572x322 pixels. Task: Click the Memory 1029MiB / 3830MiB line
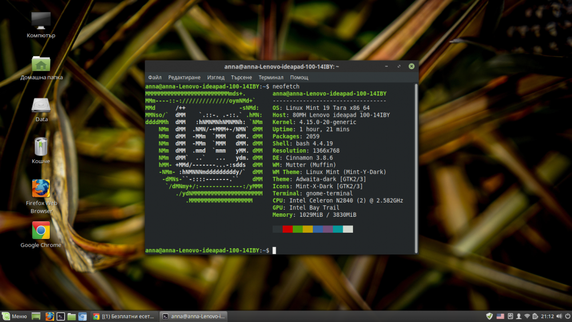click(315, 215)
